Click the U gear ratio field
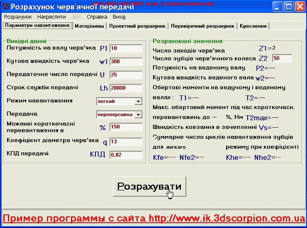Viewport: 307px width, 228px height. click(126, 75)
